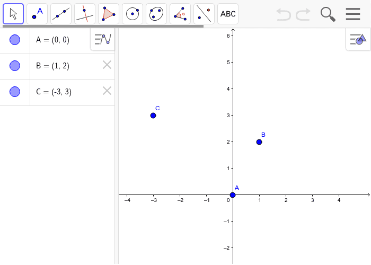The image size is (371, 265).
Task: Open the Algebra view style bar
Action: pyautogui.click(x=103, y=39)
